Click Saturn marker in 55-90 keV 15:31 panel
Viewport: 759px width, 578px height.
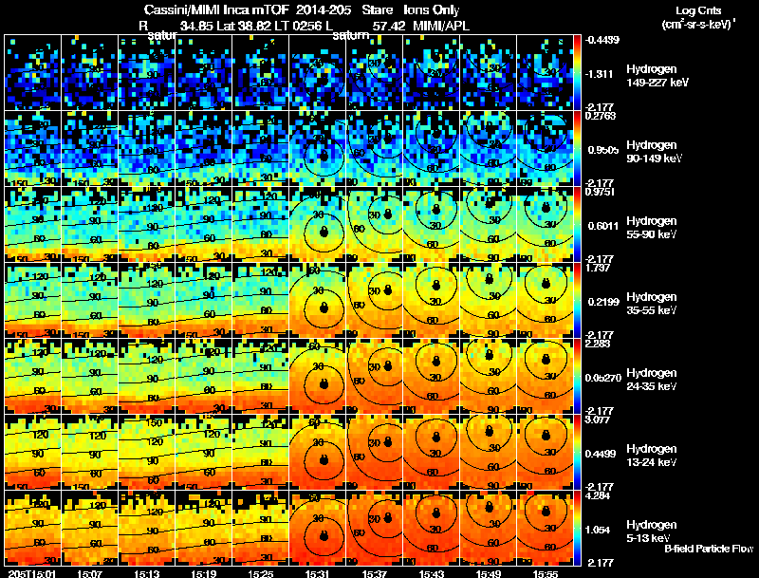pos(324,232)
